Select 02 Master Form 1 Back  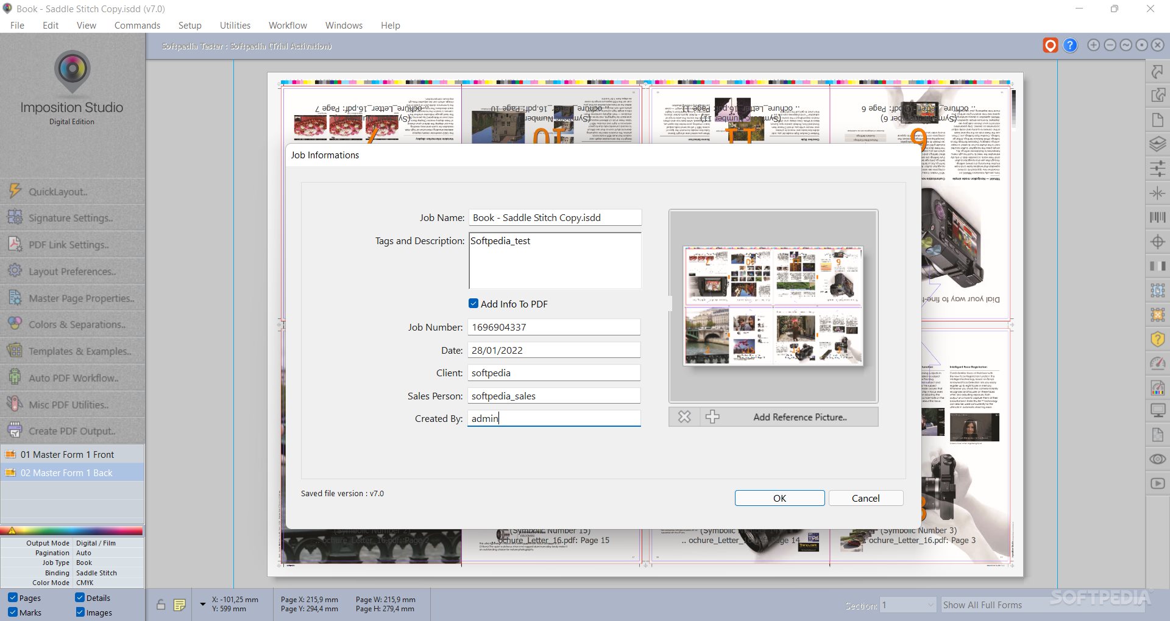72,472
